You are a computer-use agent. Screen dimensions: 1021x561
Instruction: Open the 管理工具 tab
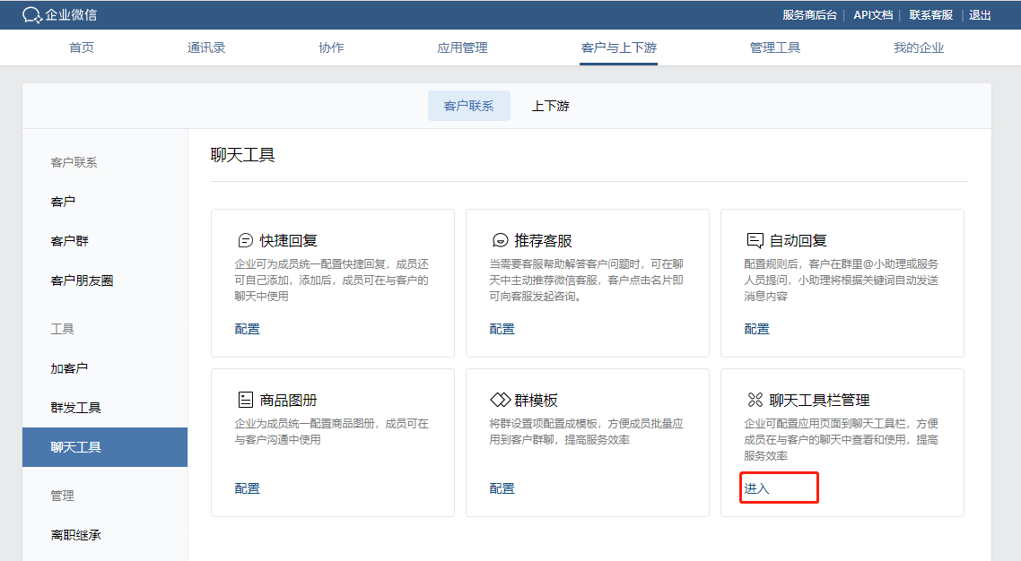pos(775,47)
